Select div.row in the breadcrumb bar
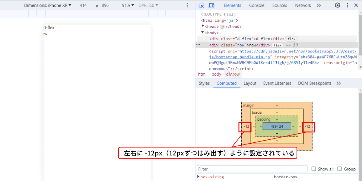Viewport: 362px width, 181px height. coord(233,74)
